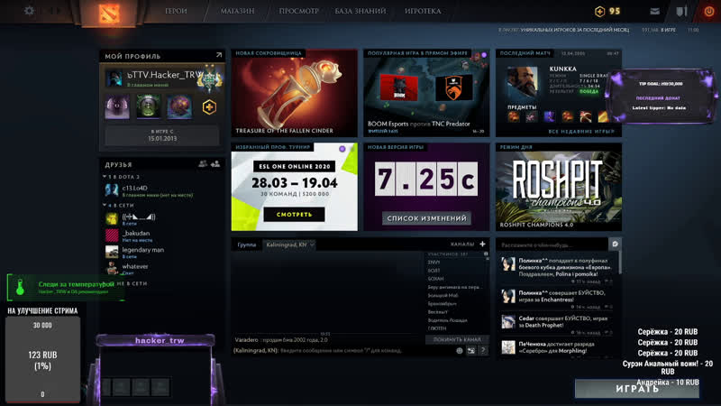
Task: Click the Dota 2 logo home button
Action: click(x=109, y=13)
